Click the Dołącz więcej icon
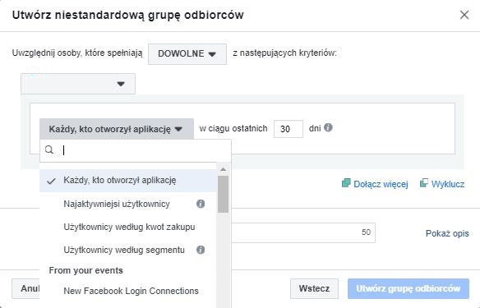 [346, 183]
